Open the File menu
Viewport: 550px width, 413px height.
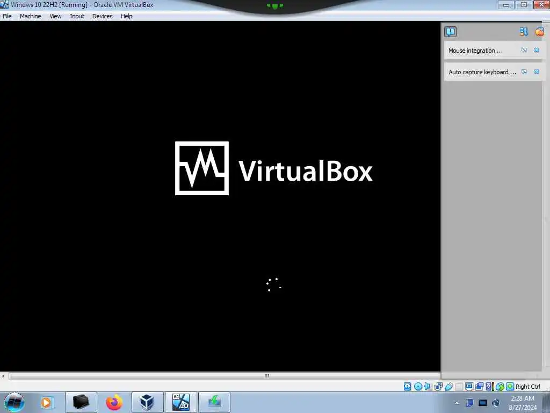tap(7, 16)
